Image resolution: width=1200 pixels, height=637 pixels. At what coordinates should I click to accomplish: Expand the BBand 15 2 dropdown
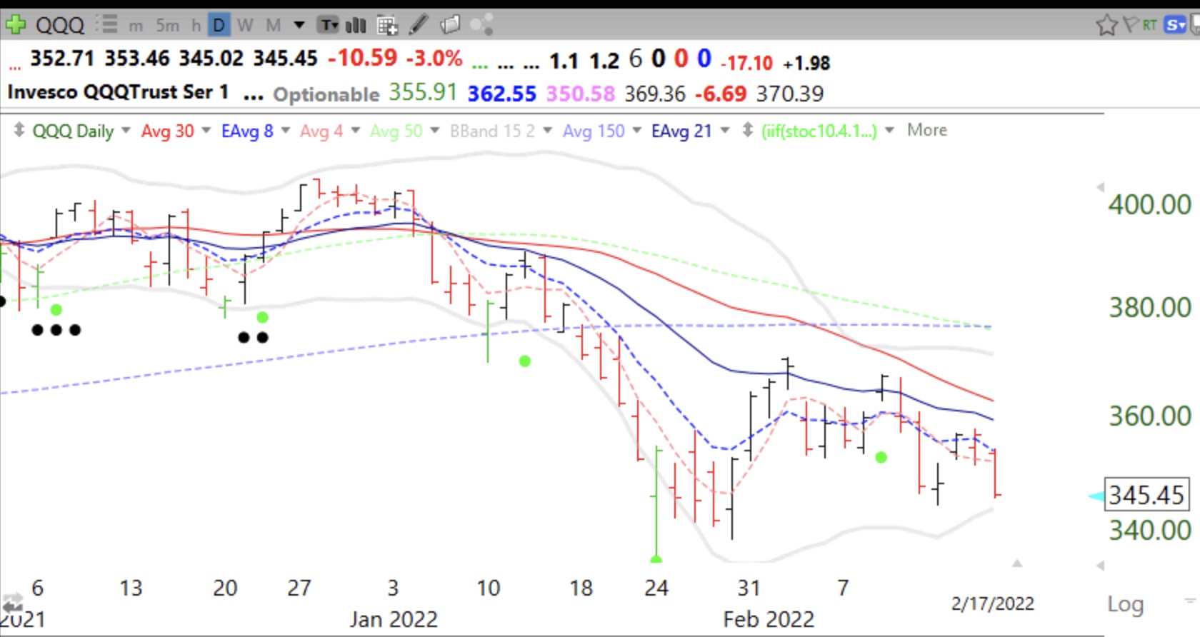coord(548,131)
